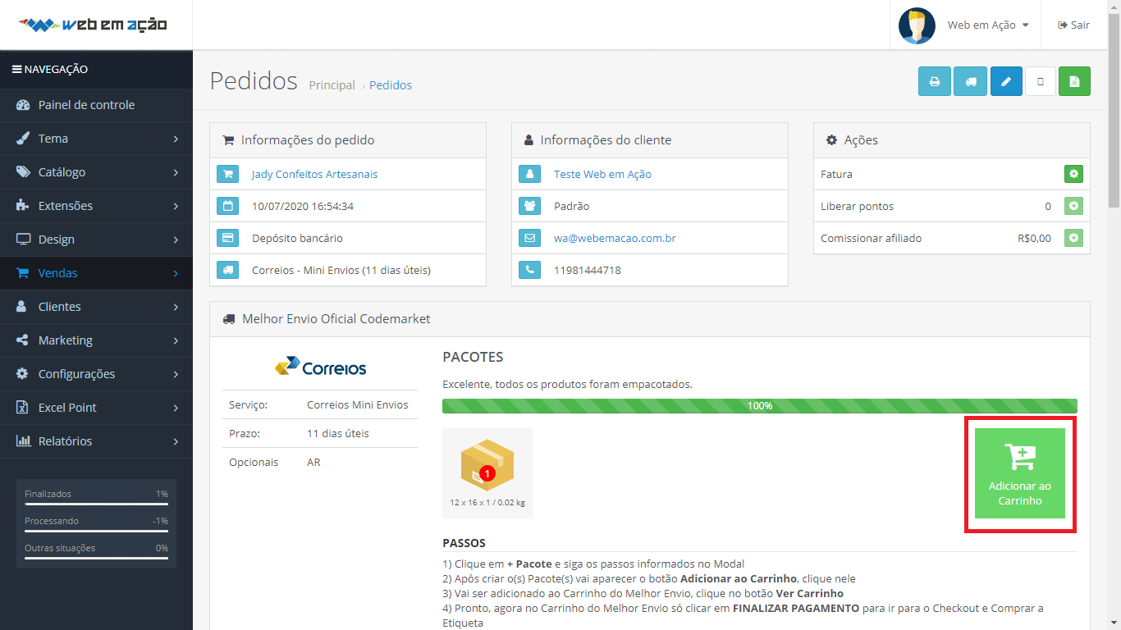The image size is (1121, 630).
Task: Click the white blank toolbar button
Action: [1041, 81]
